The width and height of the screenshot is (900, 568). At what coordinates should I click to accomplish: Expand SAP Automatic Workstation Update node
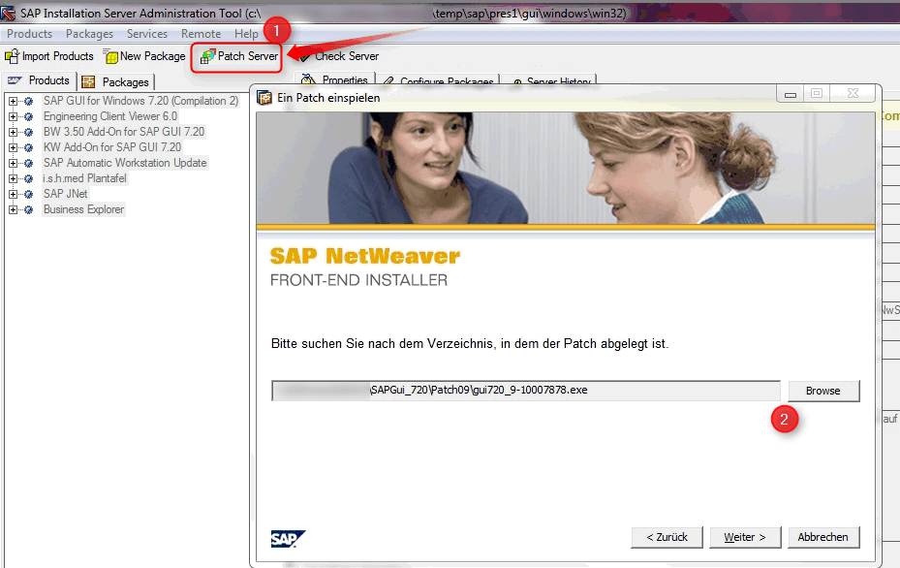point(13,163)
